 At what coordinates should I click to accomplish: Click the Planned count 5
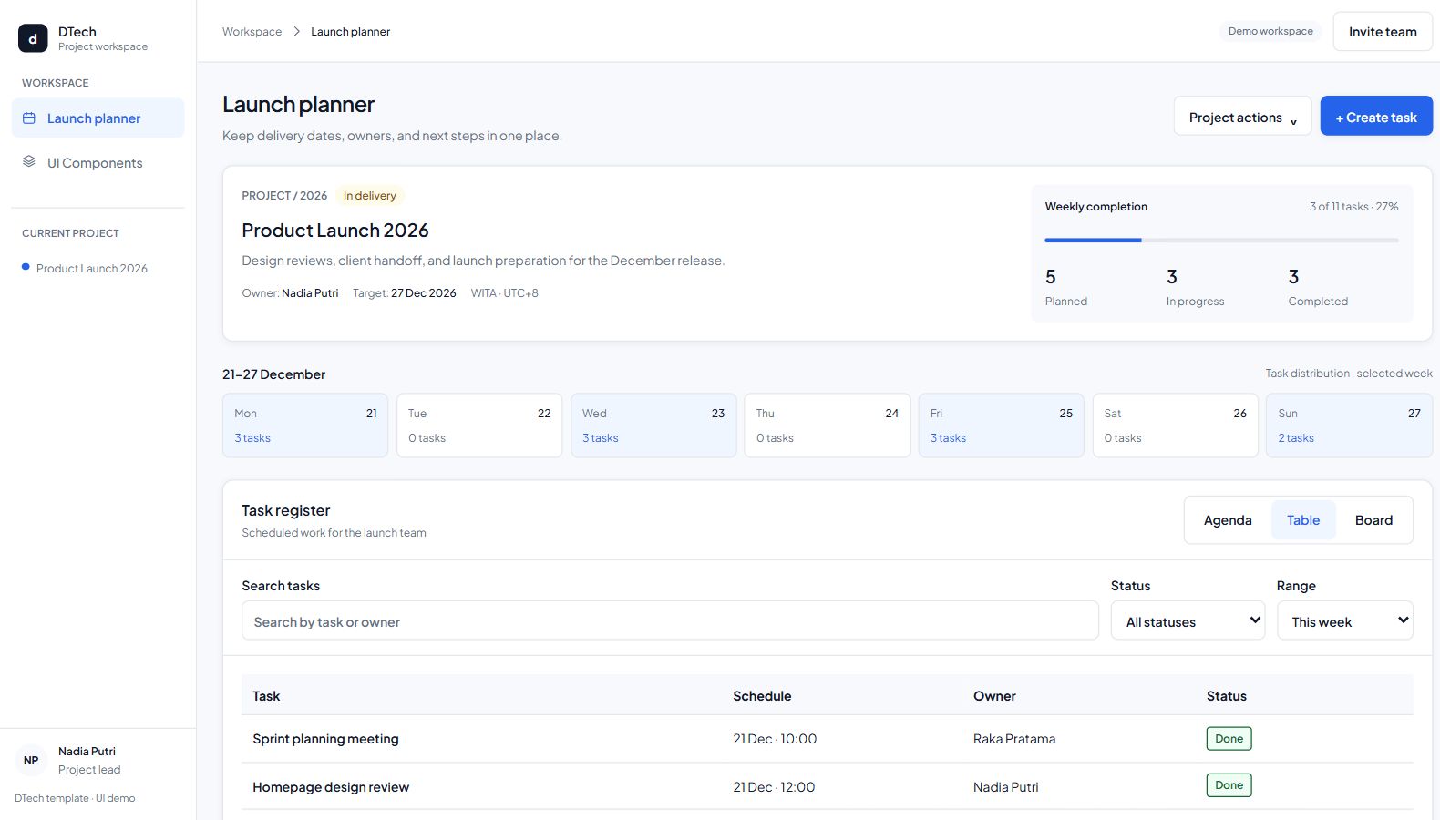point(1051,277)
